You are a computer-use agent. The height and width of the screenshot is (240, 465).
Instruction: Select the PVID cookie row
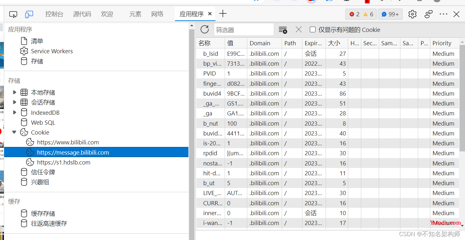click(x=328, y=73)
